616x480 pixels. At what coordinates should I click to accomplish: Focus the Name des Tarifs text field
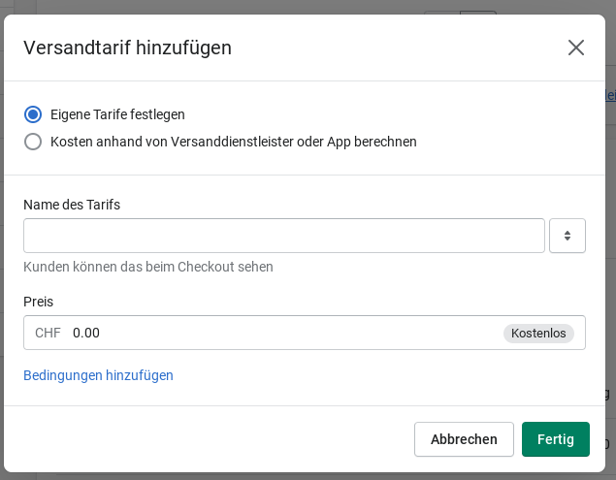pos(283,236)
